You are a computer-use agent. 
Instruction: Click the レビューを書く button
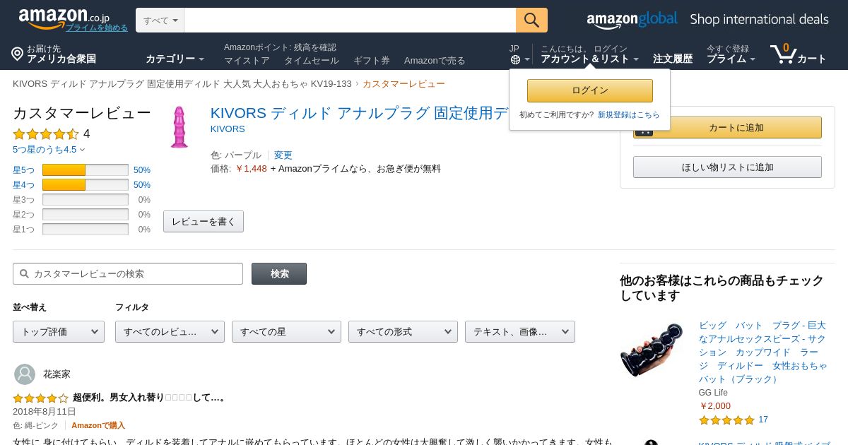[204, 221]
